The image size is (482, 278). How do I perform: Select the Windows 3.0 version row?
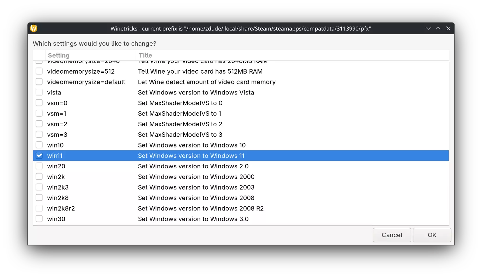(x=193, y=219)
